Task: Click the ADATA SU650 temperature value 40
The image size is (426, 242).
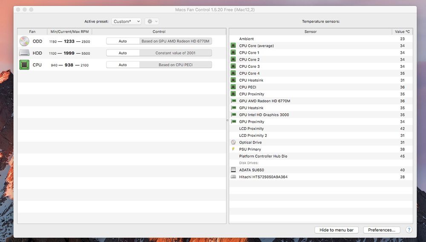Action: [403, 170]
